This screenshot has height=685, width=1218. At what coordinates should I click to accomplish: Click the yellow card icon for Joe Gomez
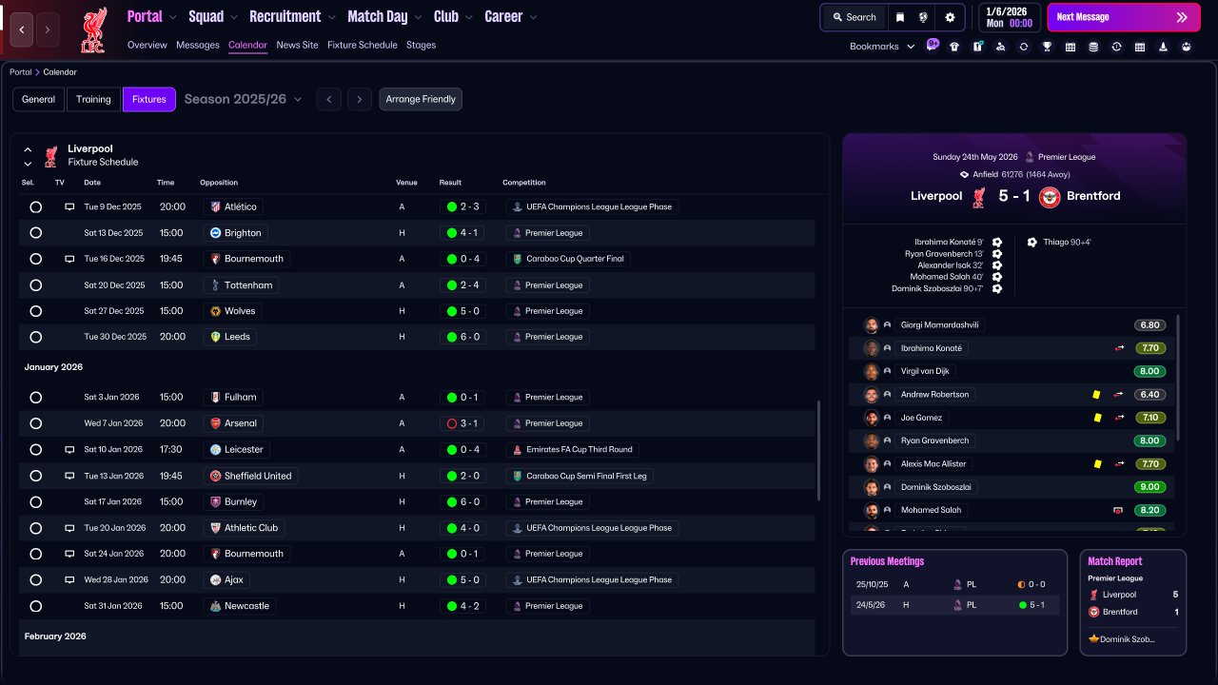tap(1097, 418)
